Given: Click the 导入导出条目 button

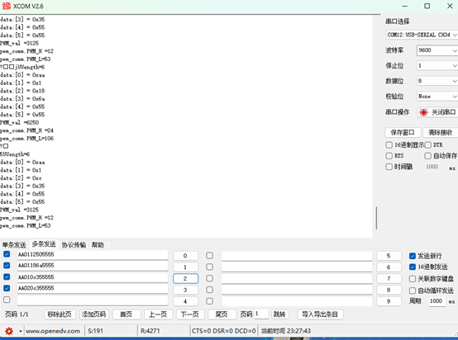Looking at the screenshot, I should tap(320, 314).
